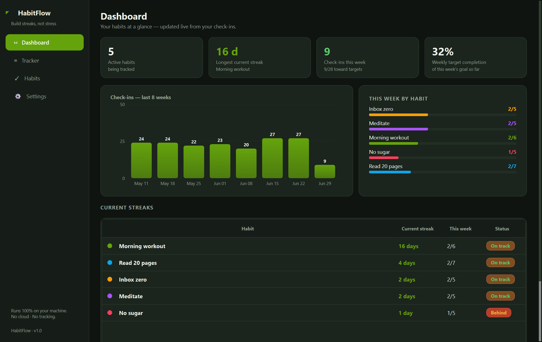Viewport: 542px width, 342px height.
Task: Click the Inbox zero 2/5 weekly count
Action: click(512, 109)
